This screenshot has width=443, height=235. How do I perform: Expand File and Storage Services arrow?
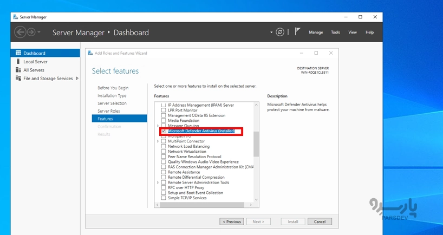77,79
